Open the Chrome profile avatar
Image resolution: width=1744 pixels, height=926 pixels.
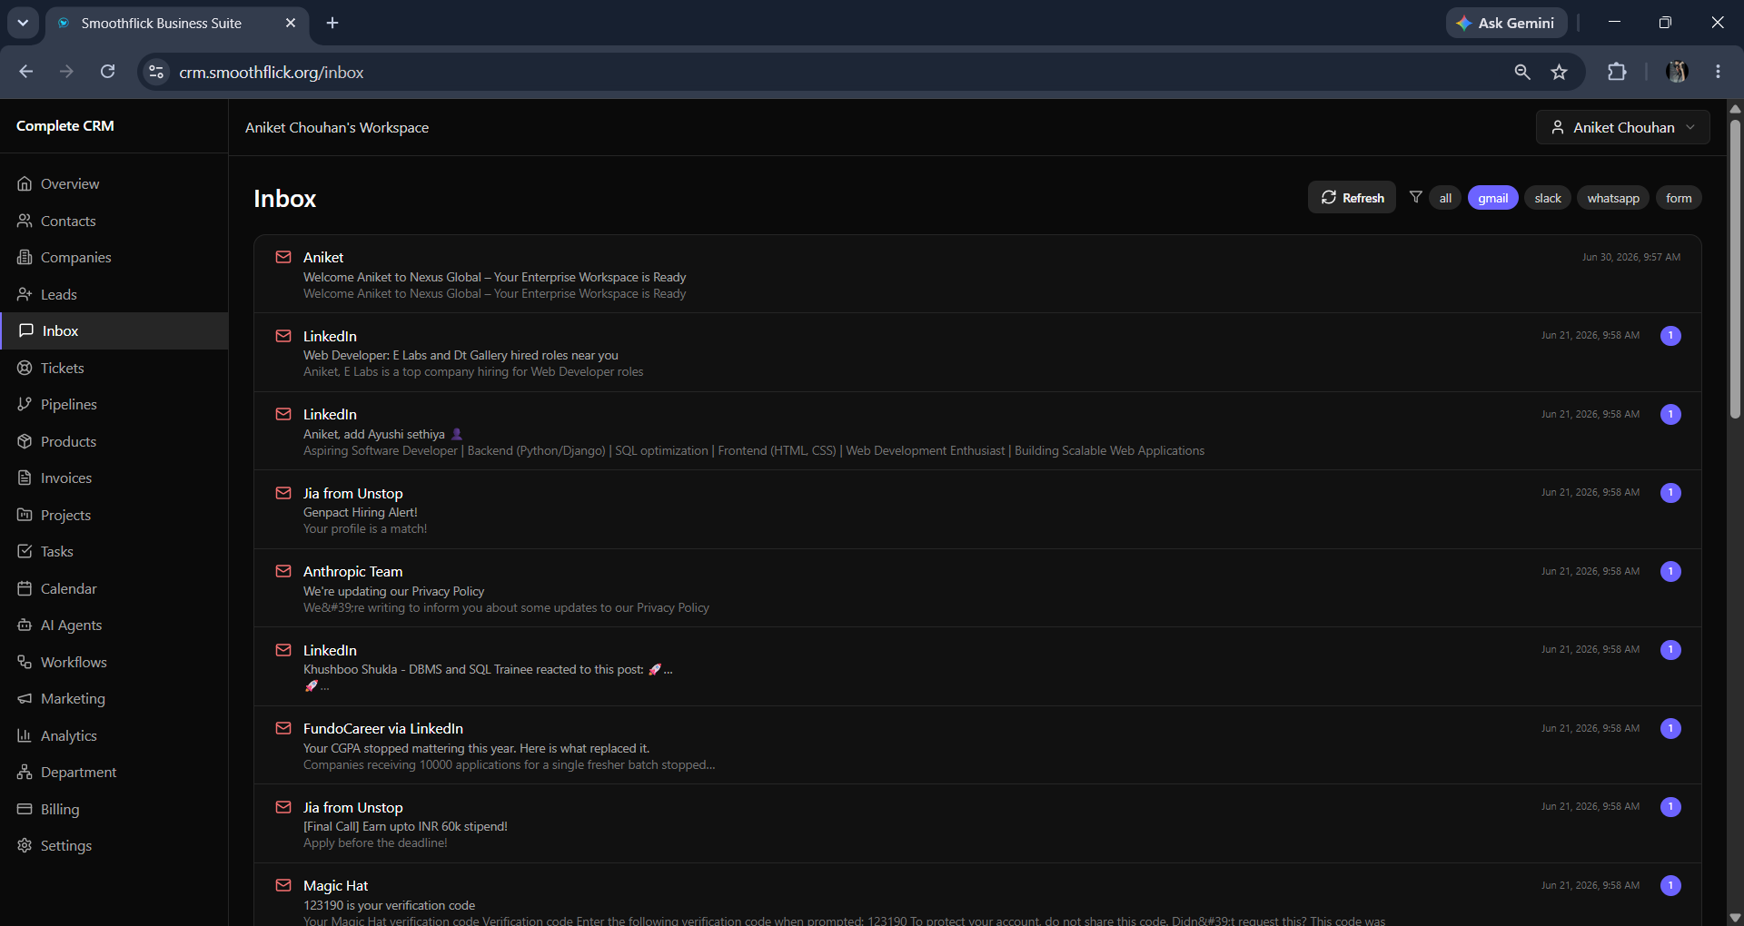click(x=1677, y=72)
